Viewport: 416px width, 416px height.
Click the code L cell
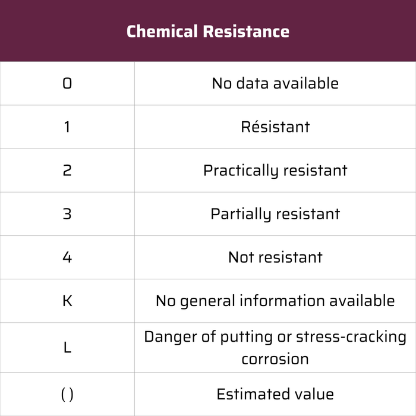coord(67,348)
